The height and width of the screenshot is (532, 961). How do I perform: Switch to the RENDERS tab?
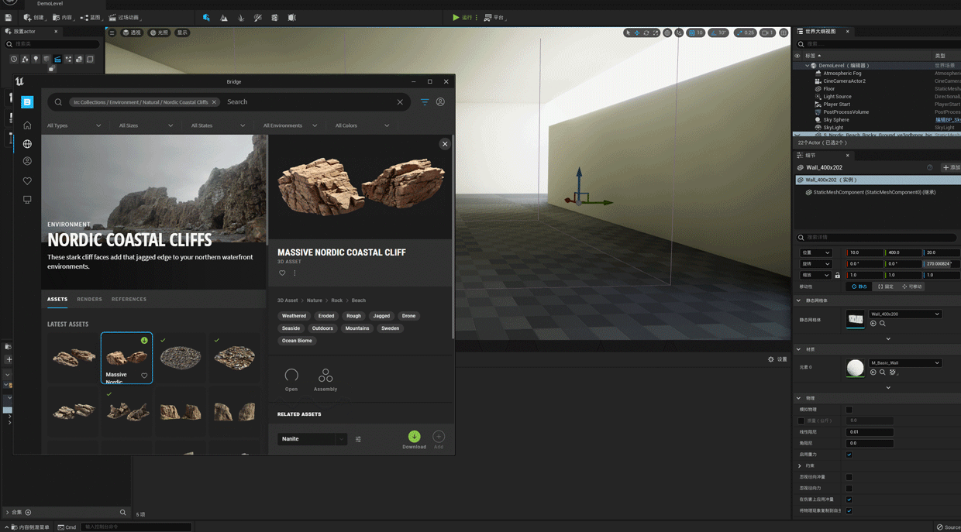click(89, 299)
